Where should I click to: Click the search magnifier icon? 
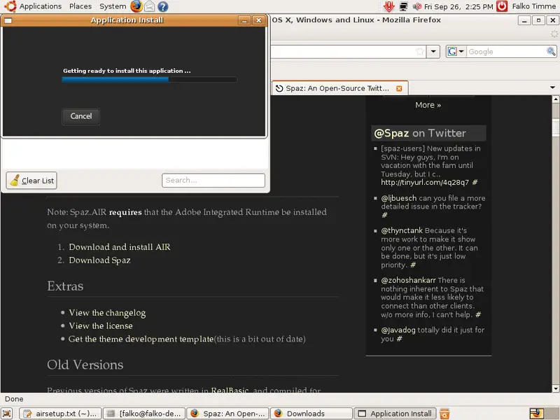[551, 52]
